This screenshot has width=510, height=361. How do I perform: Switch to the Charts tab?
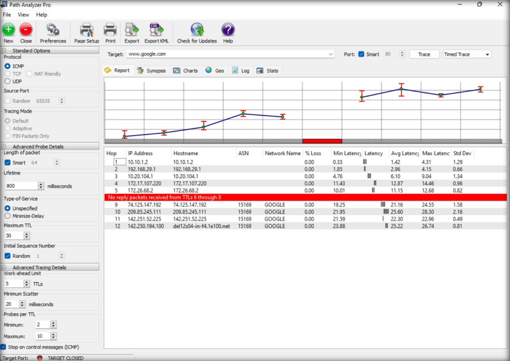(x=186, y=71)
